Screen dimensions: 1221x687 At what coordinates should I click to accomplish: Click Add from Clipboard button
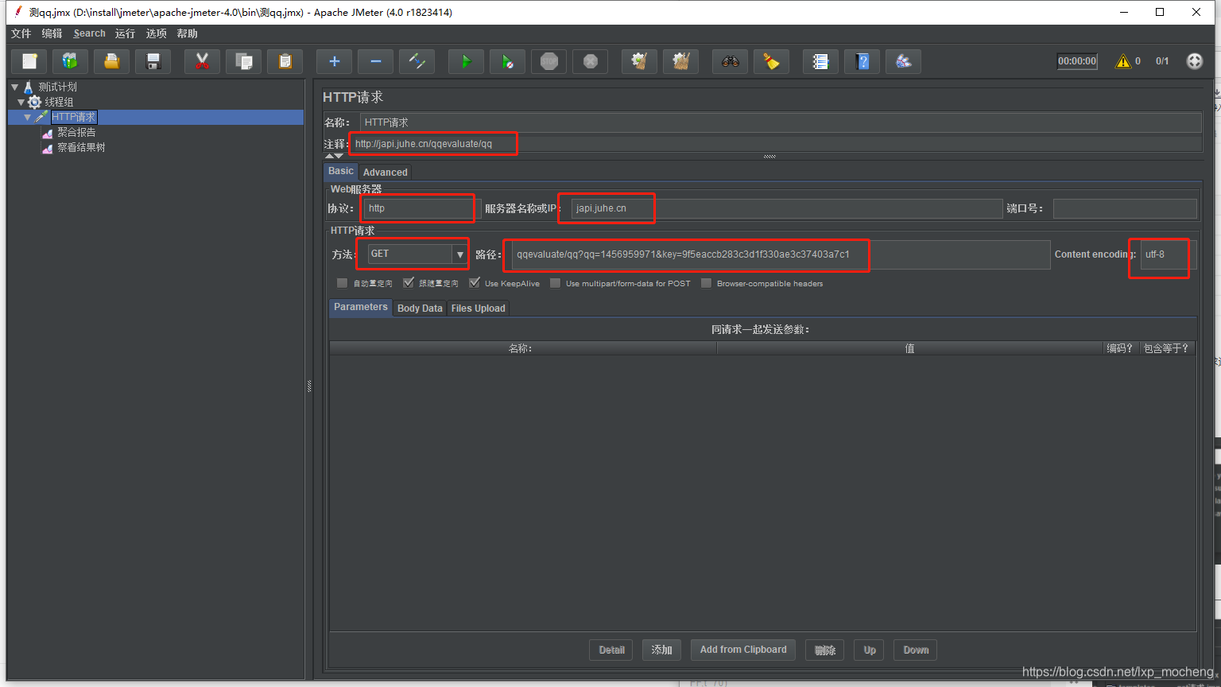(x=743, y=650)
